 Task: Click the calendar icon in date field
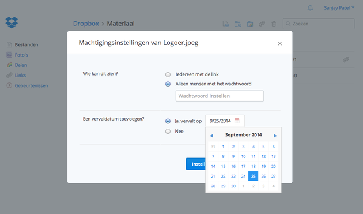(x=237, y=121)
